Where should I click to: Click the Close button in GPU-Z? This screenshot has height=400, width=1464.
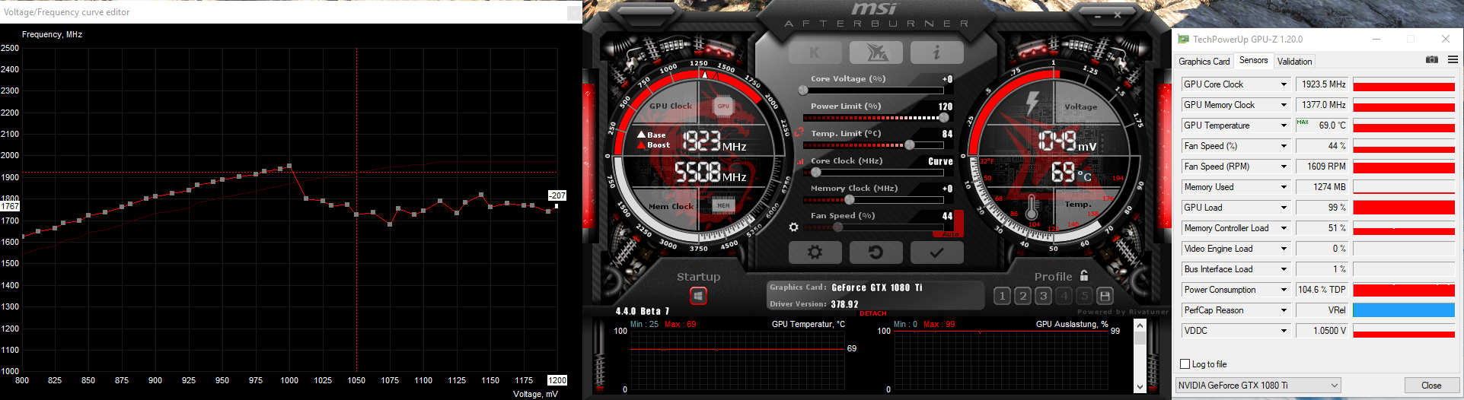[1431, 386]
